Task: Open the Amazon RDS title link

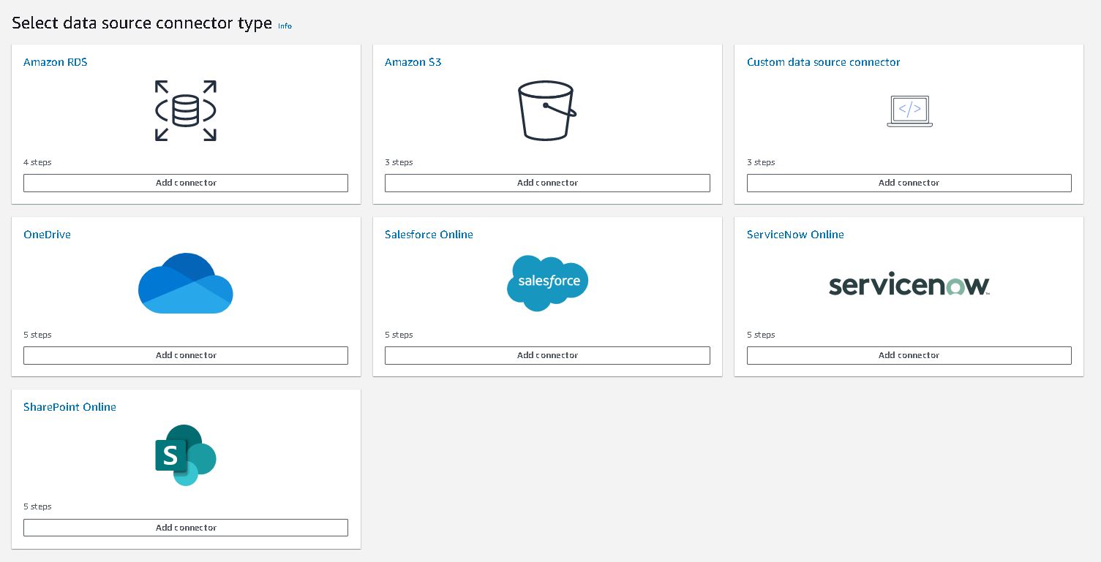Action: (56, 62)
